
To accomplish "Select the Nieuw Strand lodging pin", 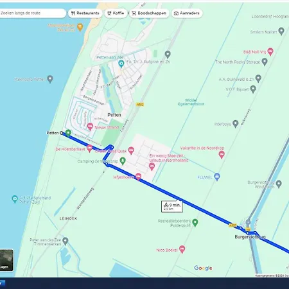I will [x=90, y=127].
